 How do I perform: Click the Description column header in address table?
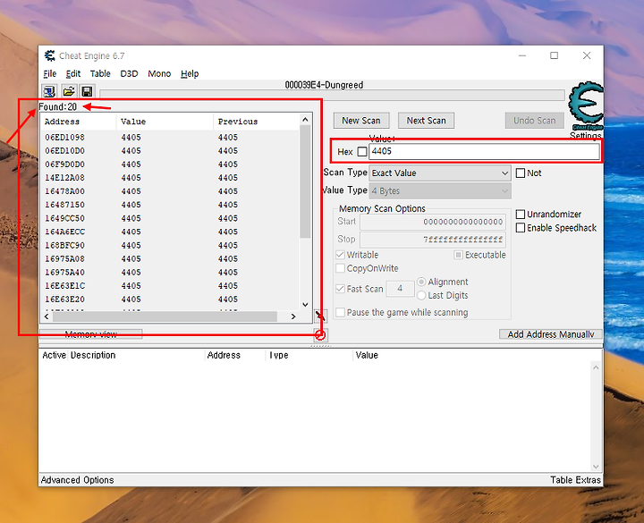(136, 355)
